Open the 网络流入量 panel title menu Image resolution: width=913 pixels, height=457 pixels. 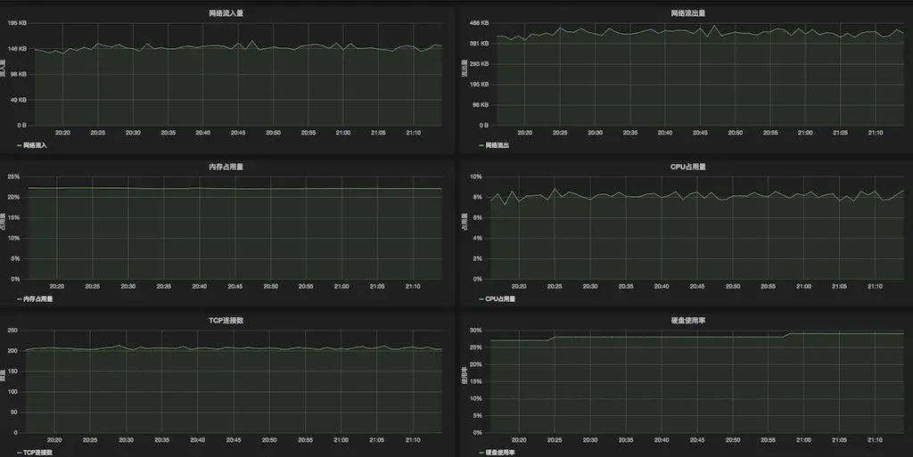(226, 12)
